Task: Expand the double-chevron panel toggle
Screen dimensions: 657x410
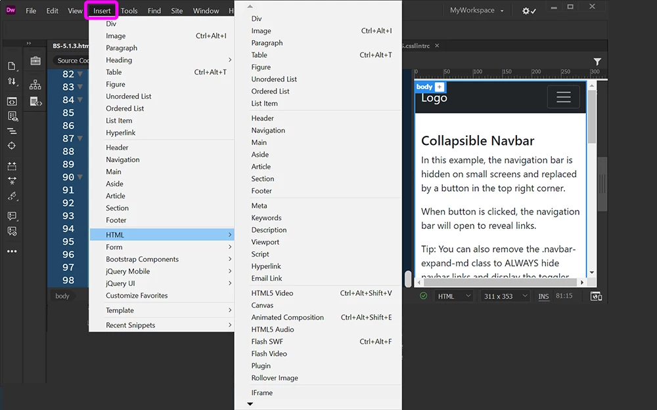Action: (x=29, y=43)
